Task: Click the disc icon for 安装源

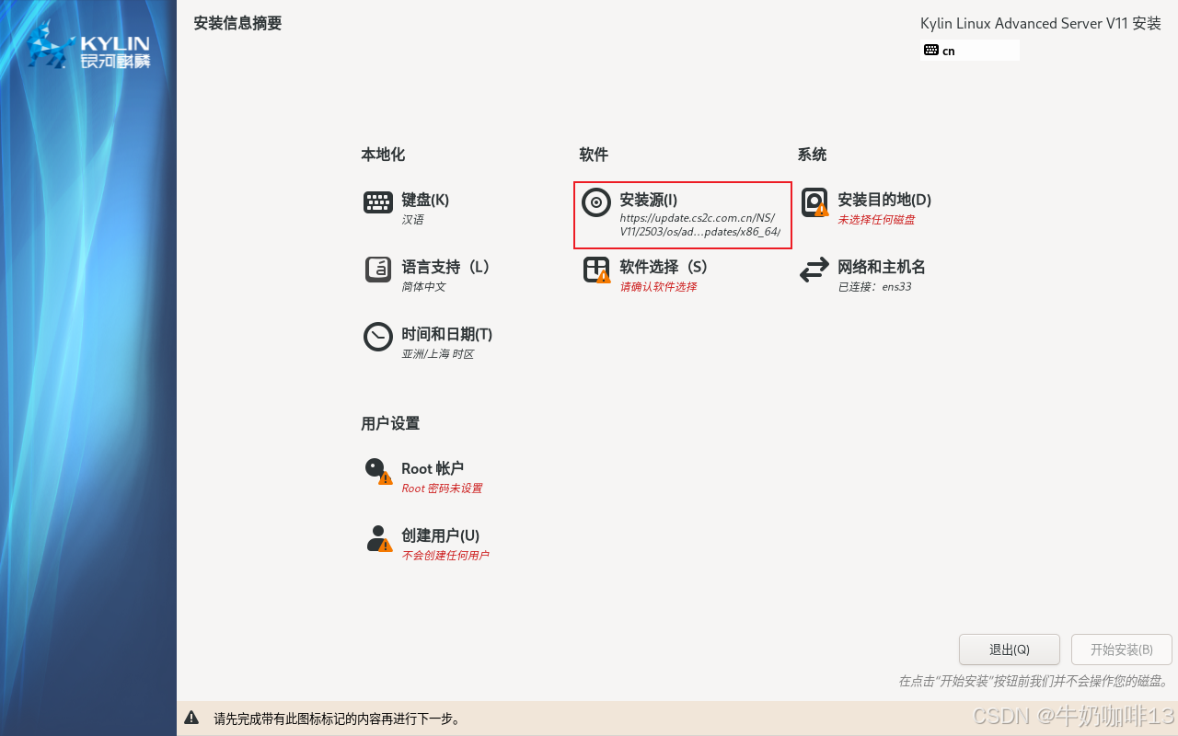Action: point(596,202)
